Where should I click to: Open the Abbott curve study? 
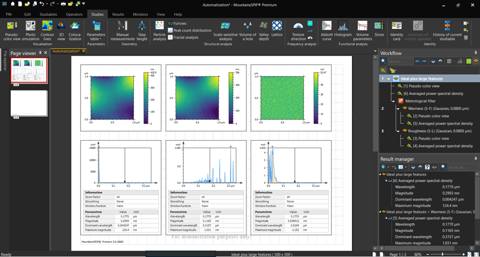coord(326,30)
